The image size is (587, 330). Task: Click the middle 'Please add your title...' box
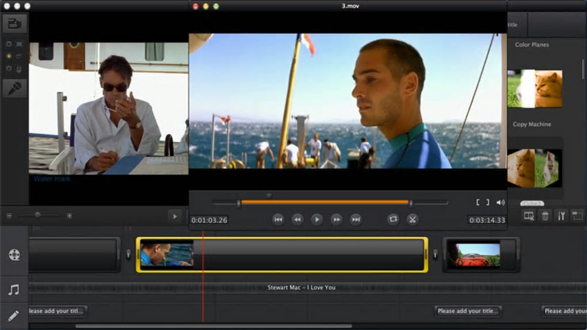click(468, 311)
